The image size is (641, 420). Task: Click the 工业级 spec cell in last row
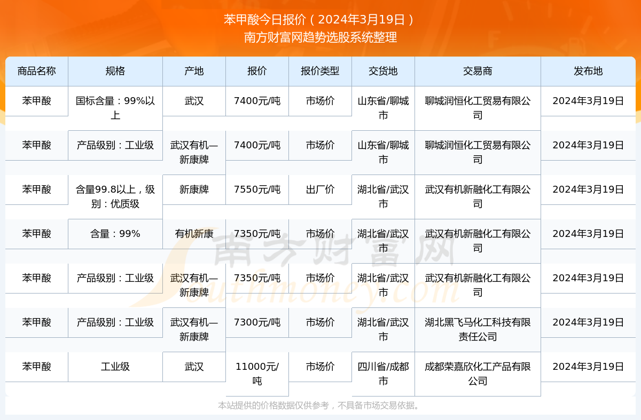point(115,367)
